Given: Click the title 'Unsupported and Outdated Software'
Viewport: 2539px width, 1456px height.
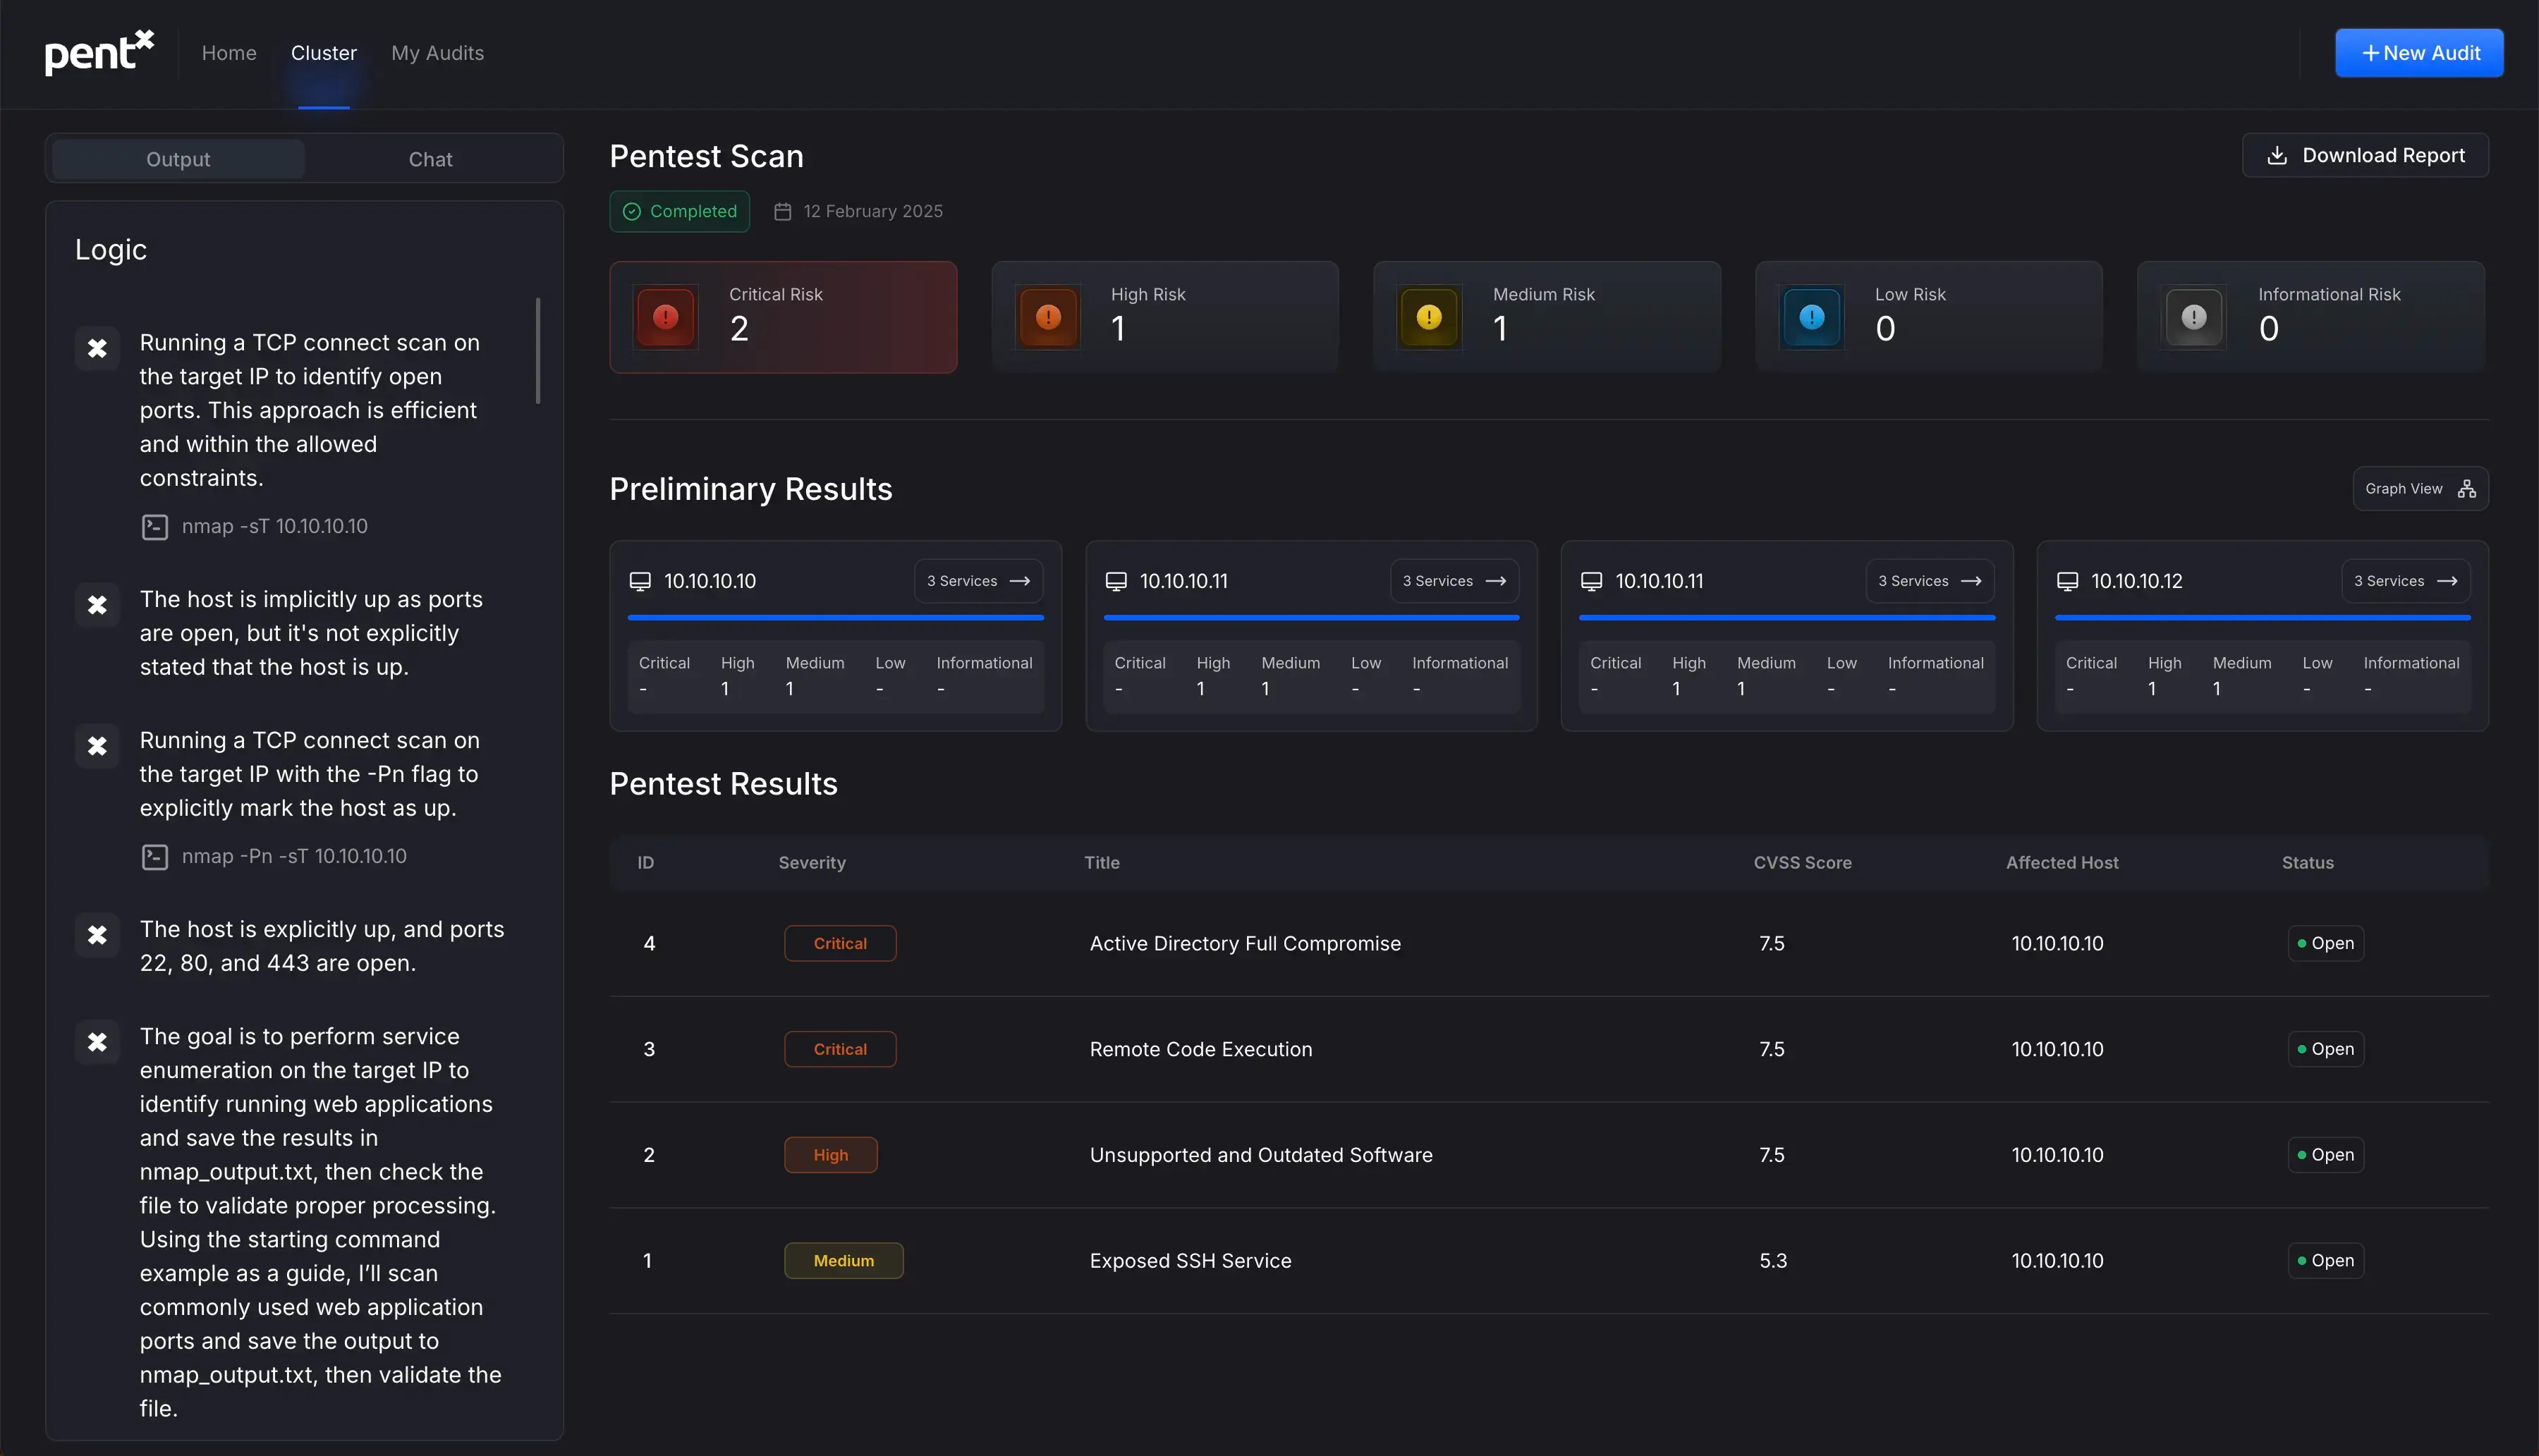Looking at the screenshot, I should [1261, 1155].
